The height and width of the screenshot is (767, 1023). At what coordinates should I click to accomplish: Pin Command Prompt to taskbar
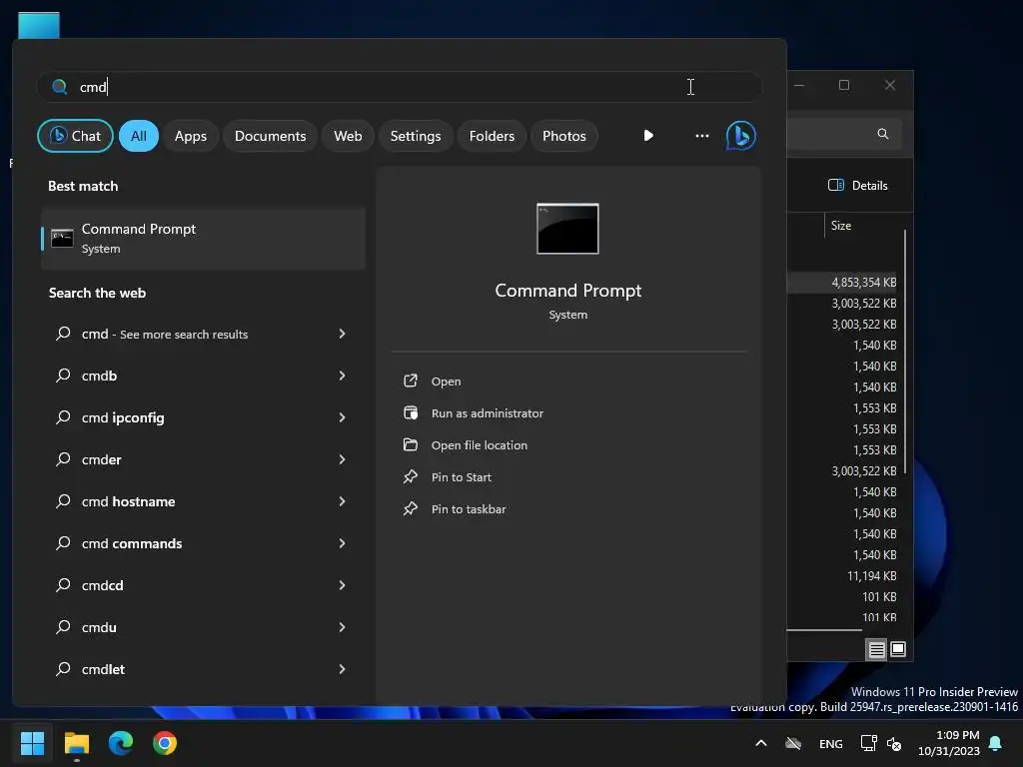469,509
